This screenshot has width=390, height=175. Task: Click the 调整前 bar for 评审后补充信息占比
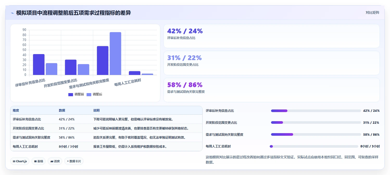tap(39, 64)
